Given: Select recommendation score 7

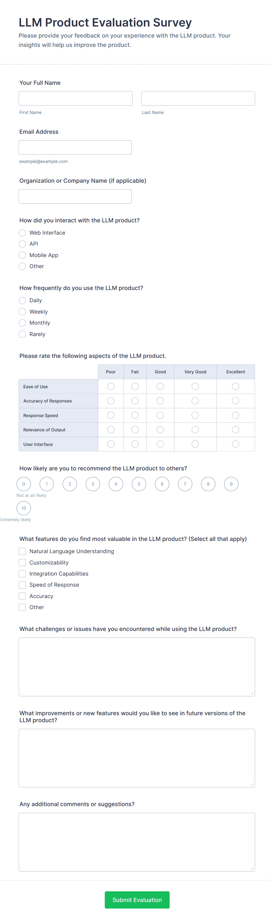Looking at the screenshot, I should tap(185, 484).
